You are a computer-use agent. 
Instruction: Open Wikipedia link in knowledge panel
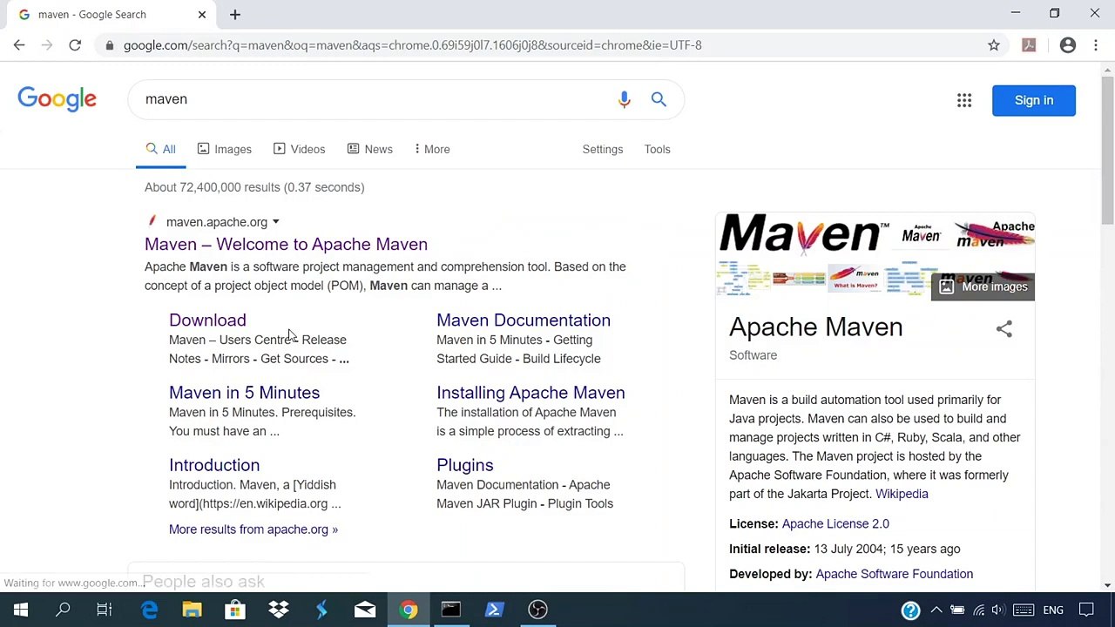click(902, 494)
